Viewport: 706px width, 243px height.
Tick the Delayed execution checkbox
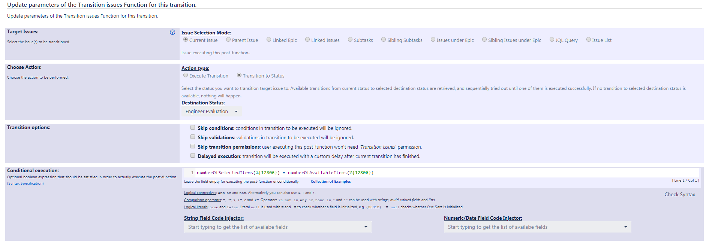tap(193, 156)
